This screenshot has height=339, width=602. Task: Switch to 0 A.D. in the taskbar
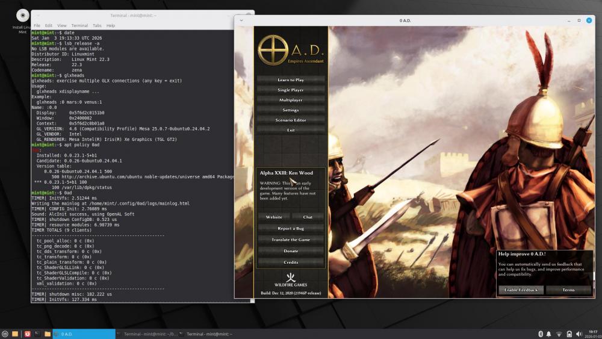[x=84, y=334]
